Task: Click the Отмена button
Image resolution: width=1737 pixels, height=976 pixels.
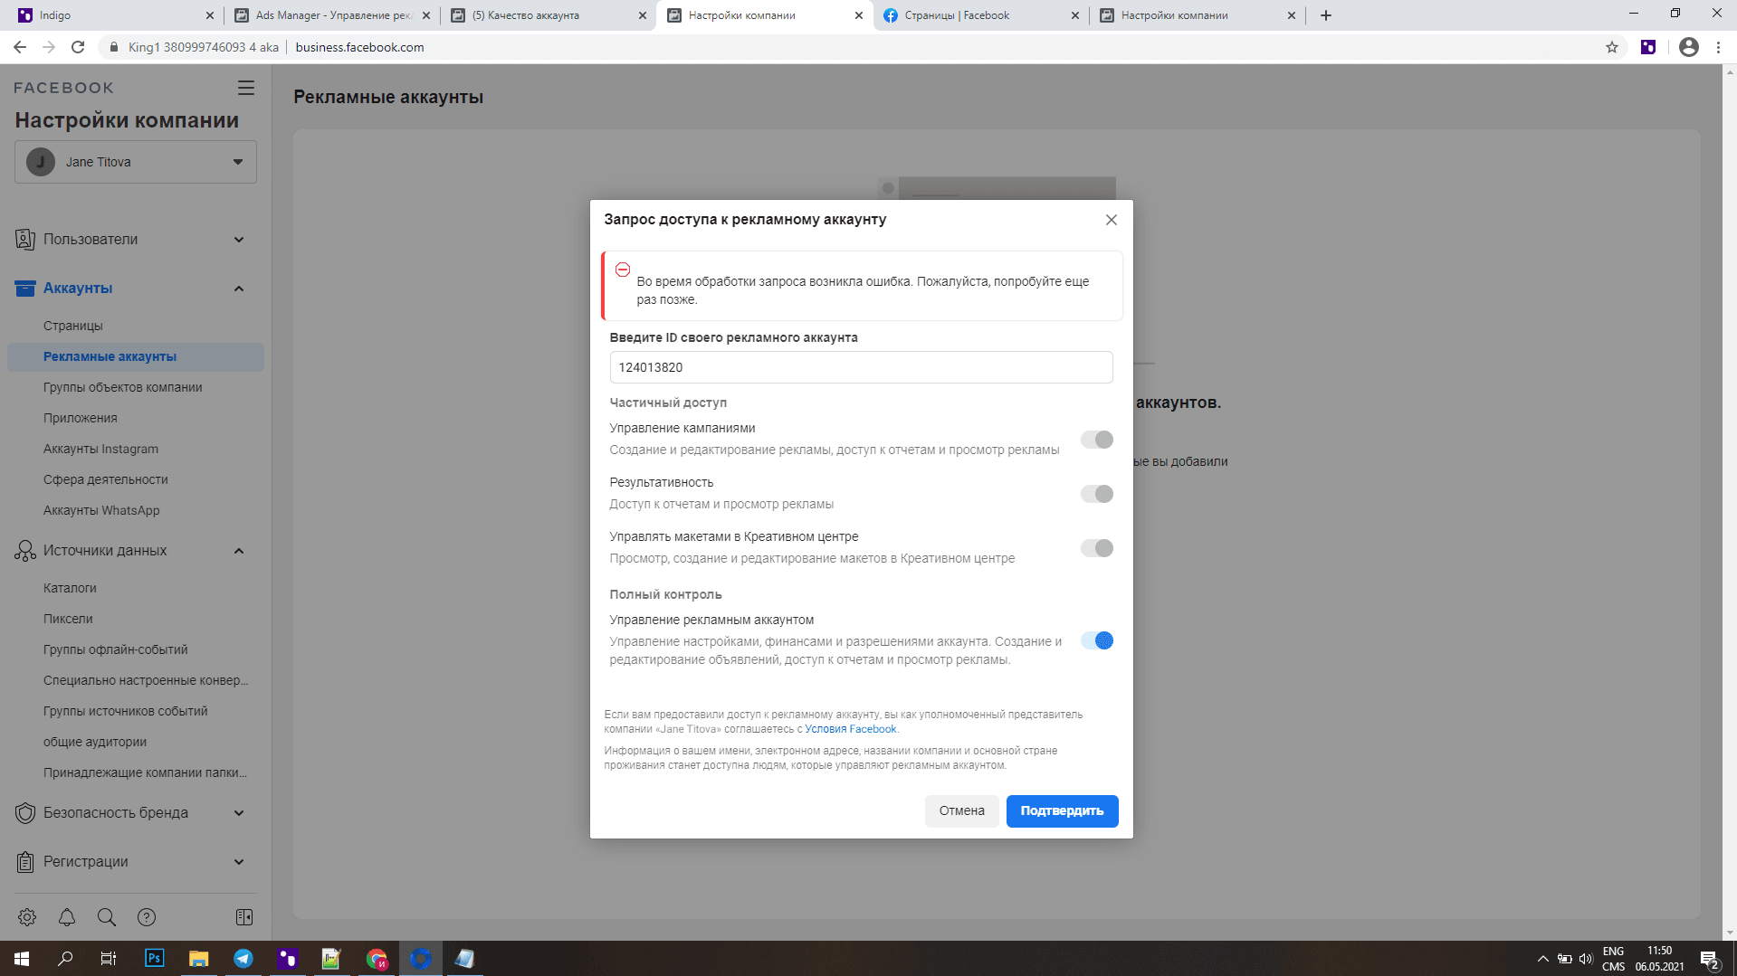Action: click(961, 810)
